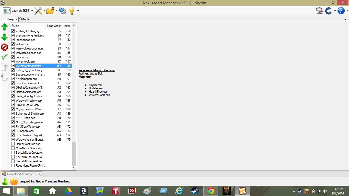
Task: Expand the lightbulb tips dropdown arrow
Action: coord(78,11)
